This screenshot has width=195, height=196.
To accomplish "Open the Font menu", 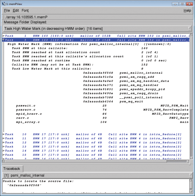I will pyautogui.click(x=25, y=11).
